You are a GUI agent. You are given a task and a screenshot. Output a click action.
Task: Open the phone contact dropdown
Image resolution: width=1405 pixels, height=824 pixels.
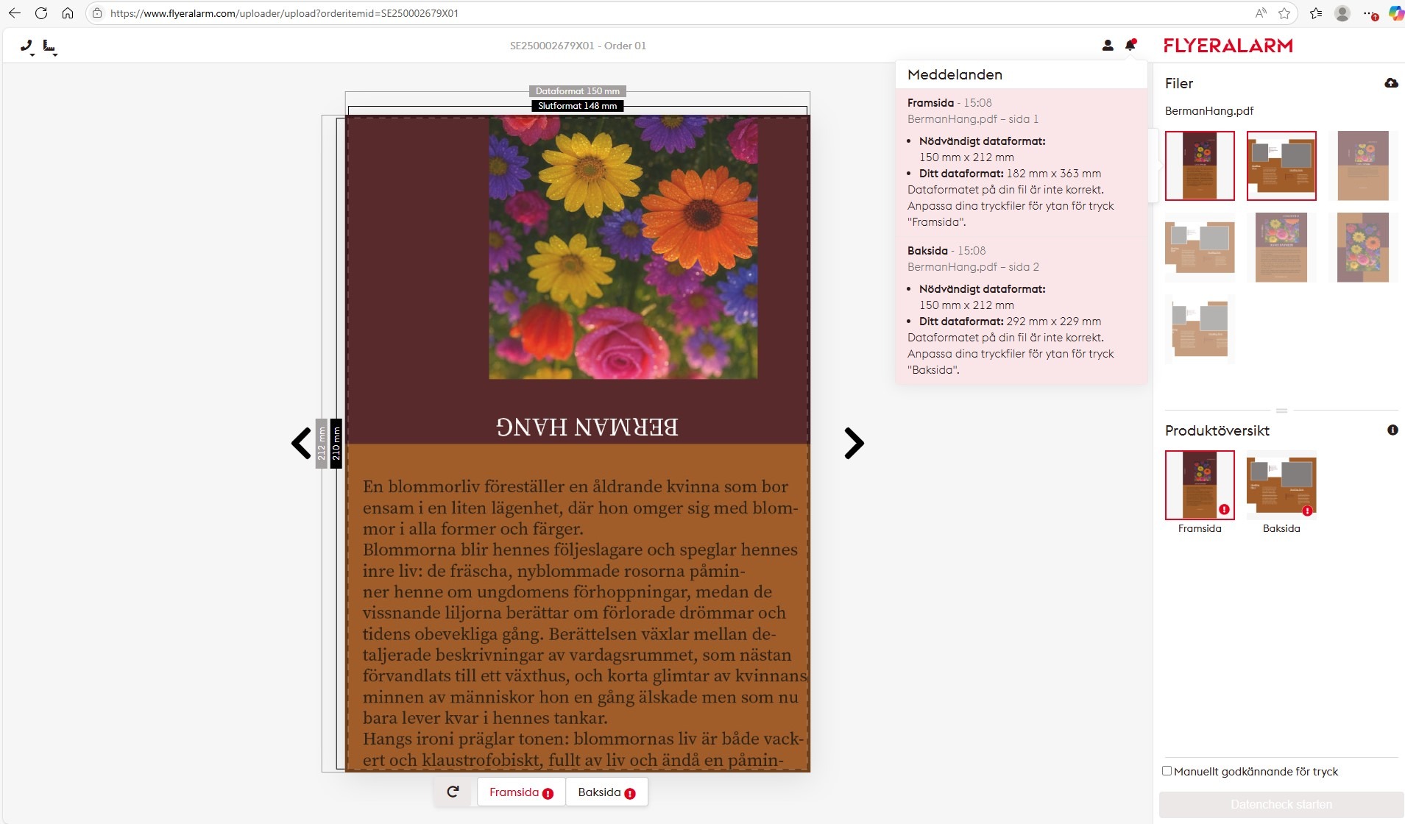tap(27, 46)
